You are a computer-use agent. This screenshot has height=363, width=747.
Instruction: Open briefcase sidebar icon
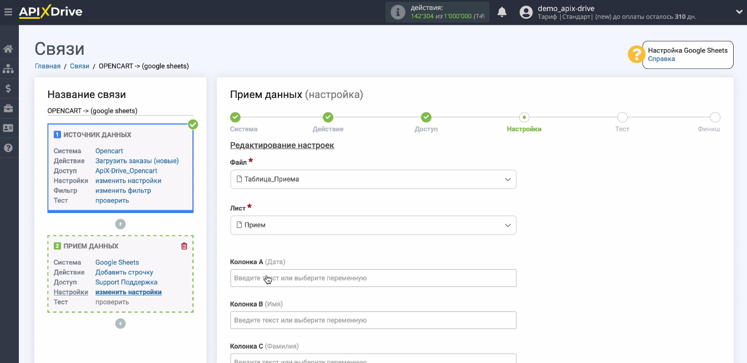[x=8, y=108]
